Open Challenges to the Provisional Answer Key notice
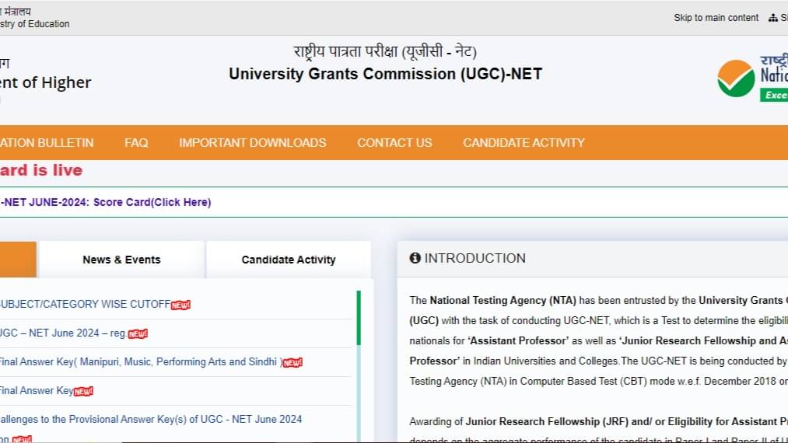 (151, 420)
